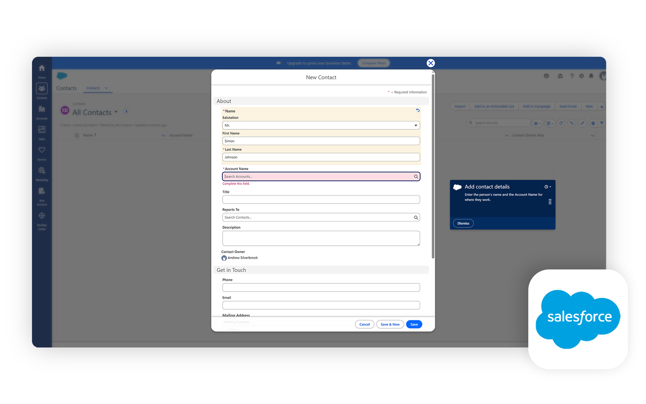Click the Send Email button

coord(568,107)
